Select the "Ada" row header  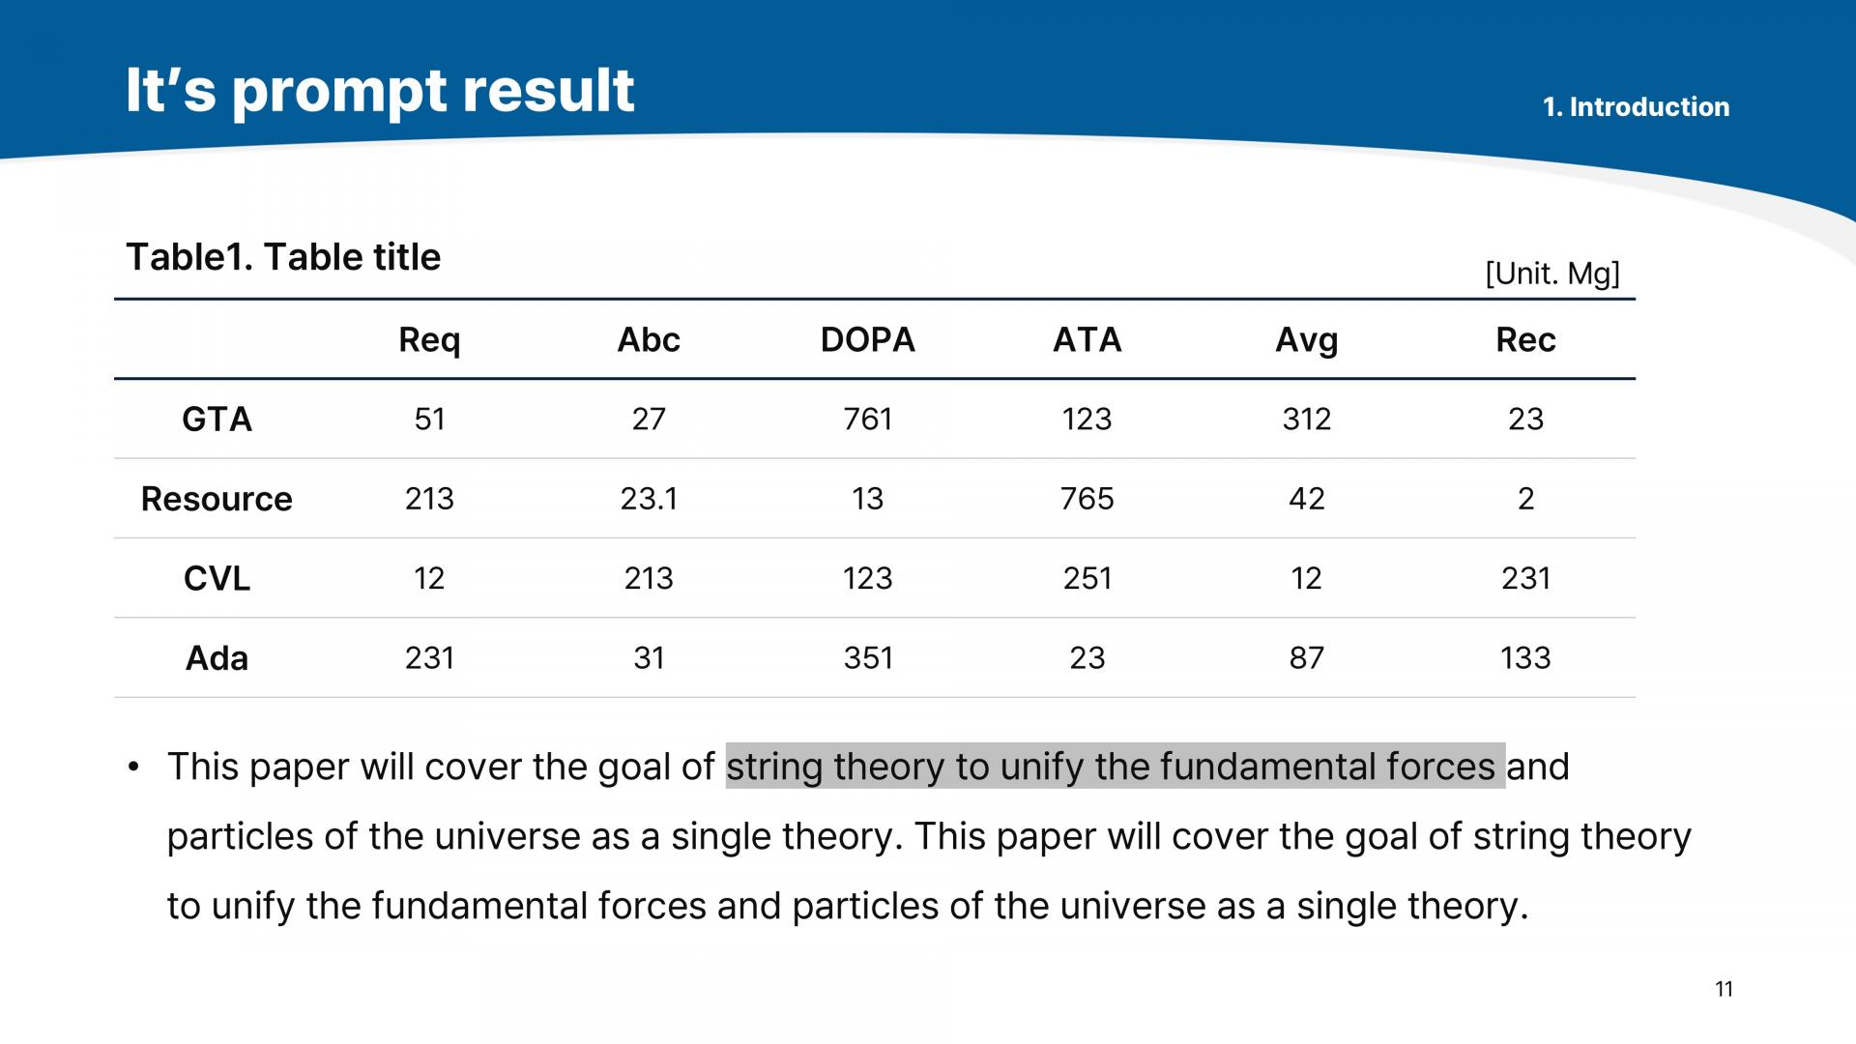(217, 658)
